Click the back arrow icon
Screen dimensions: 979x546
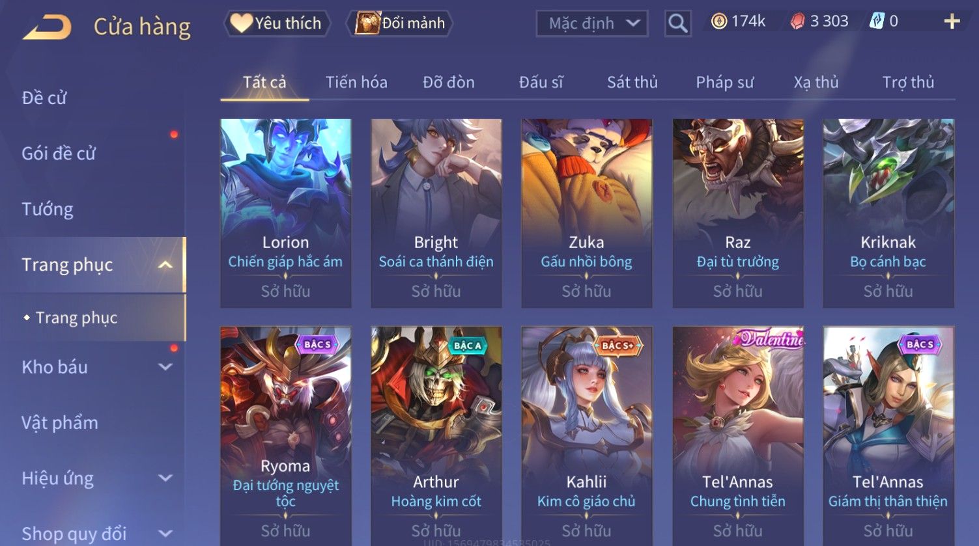click(x=48, y=27)
